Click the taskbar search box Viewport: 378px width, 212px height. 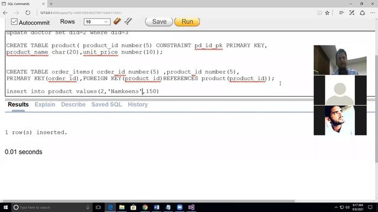[x=51, y=207]
